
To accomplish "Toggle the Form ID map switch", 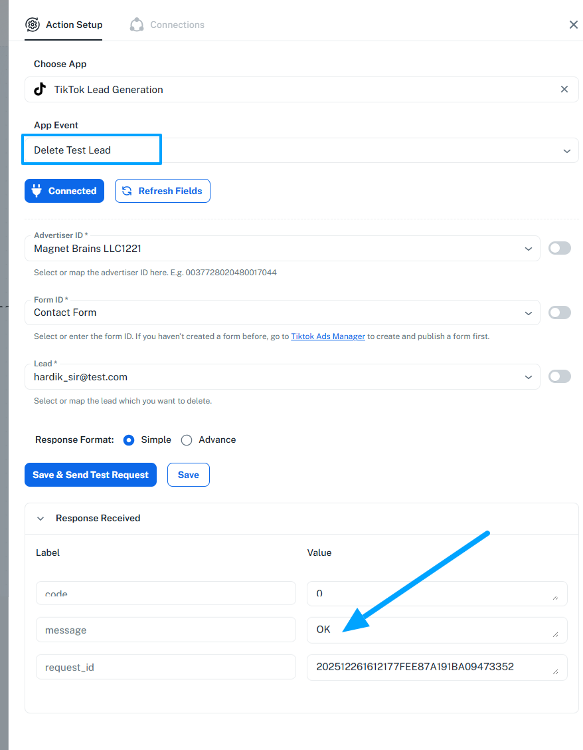I will (560, 312).
